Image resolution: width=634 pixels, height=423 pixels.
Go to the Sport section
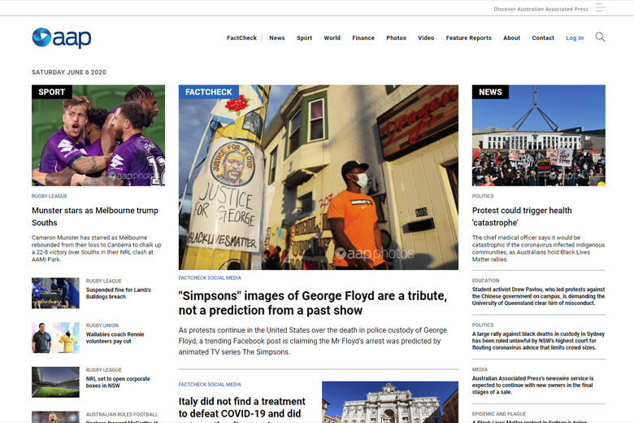[x=304, y=38]
